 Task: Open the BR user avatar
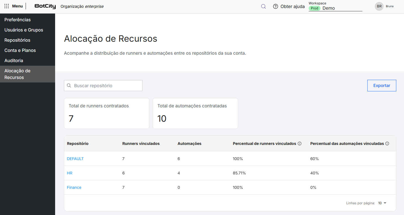[x=379, y=6]
